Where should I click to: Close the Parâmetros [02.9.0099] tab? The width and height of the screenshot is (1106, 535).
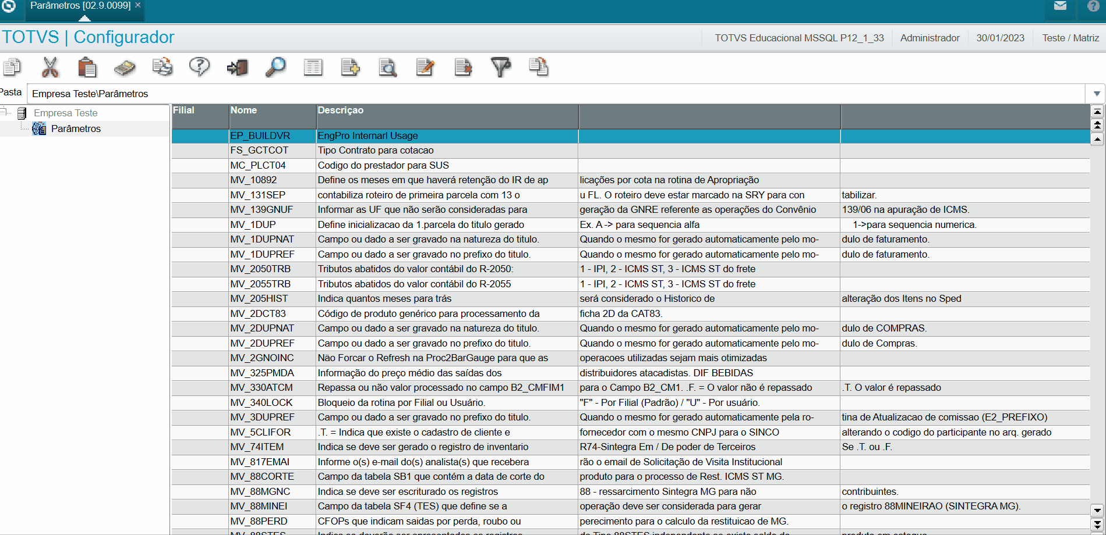pyautogui.click(x=138, y=5)
